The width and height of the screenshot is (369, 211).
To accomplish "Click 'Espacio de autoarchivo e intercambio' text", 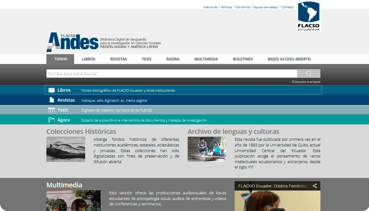I will [x=144, y=120].
